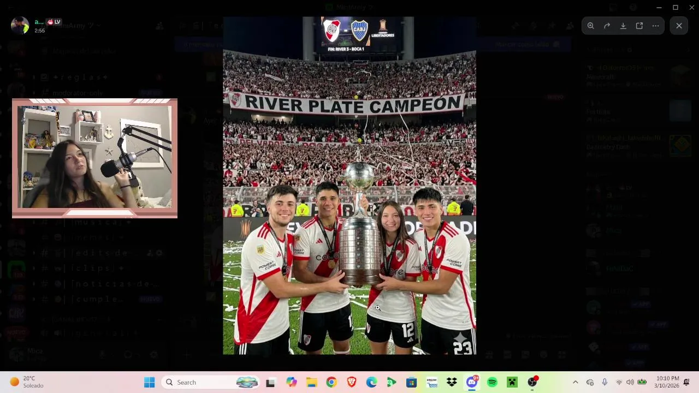This screenshot has width=699, height=393.
Task: Open volume control from tray speaker icon
Action: [x=630, y=382]
